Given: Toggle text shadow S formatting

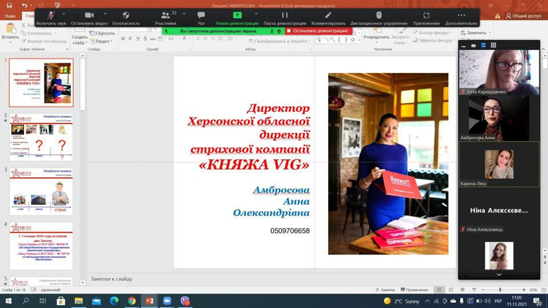Looking at the screenshot, I should [x=145, y=38].
